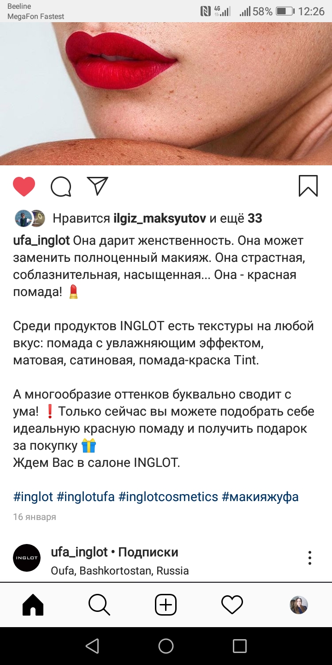The height and width of the screenshot is (665, 332).
Task: Create new post with plus icon
Action: (166, 605)
